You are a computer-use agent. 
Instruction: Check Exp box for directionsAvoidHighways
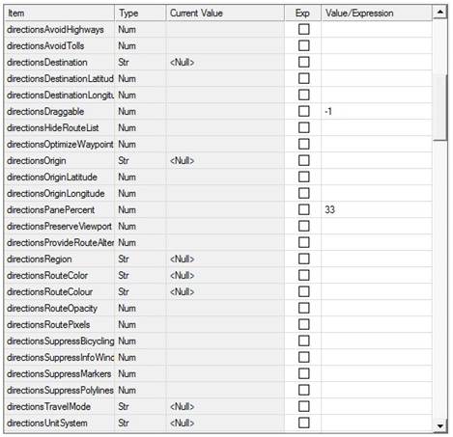(303, 29)
